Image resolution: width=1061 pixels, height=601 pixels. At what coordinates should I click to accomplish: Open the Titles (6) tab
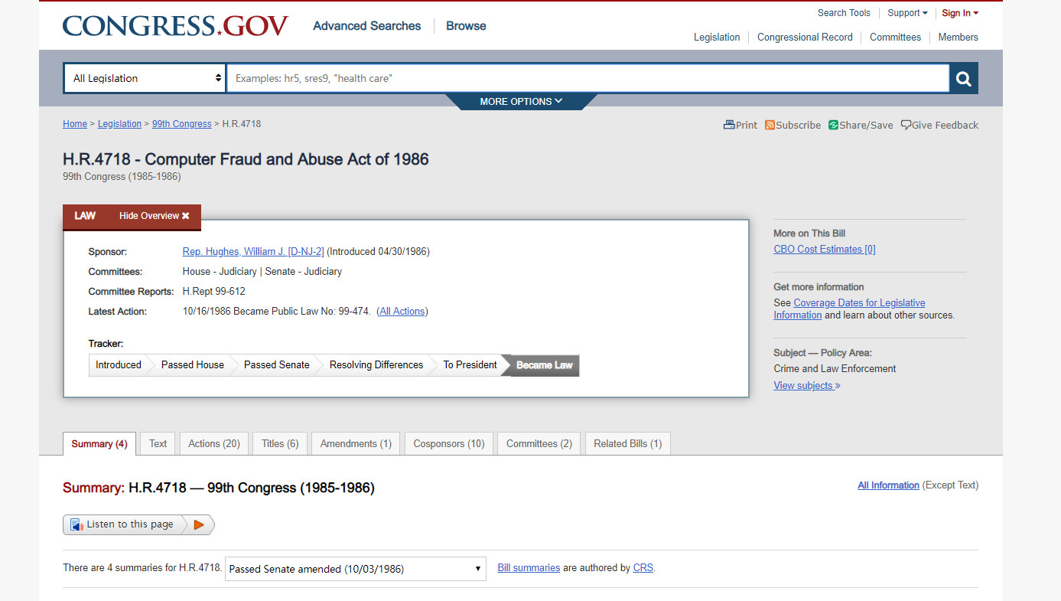coord(280,444)
